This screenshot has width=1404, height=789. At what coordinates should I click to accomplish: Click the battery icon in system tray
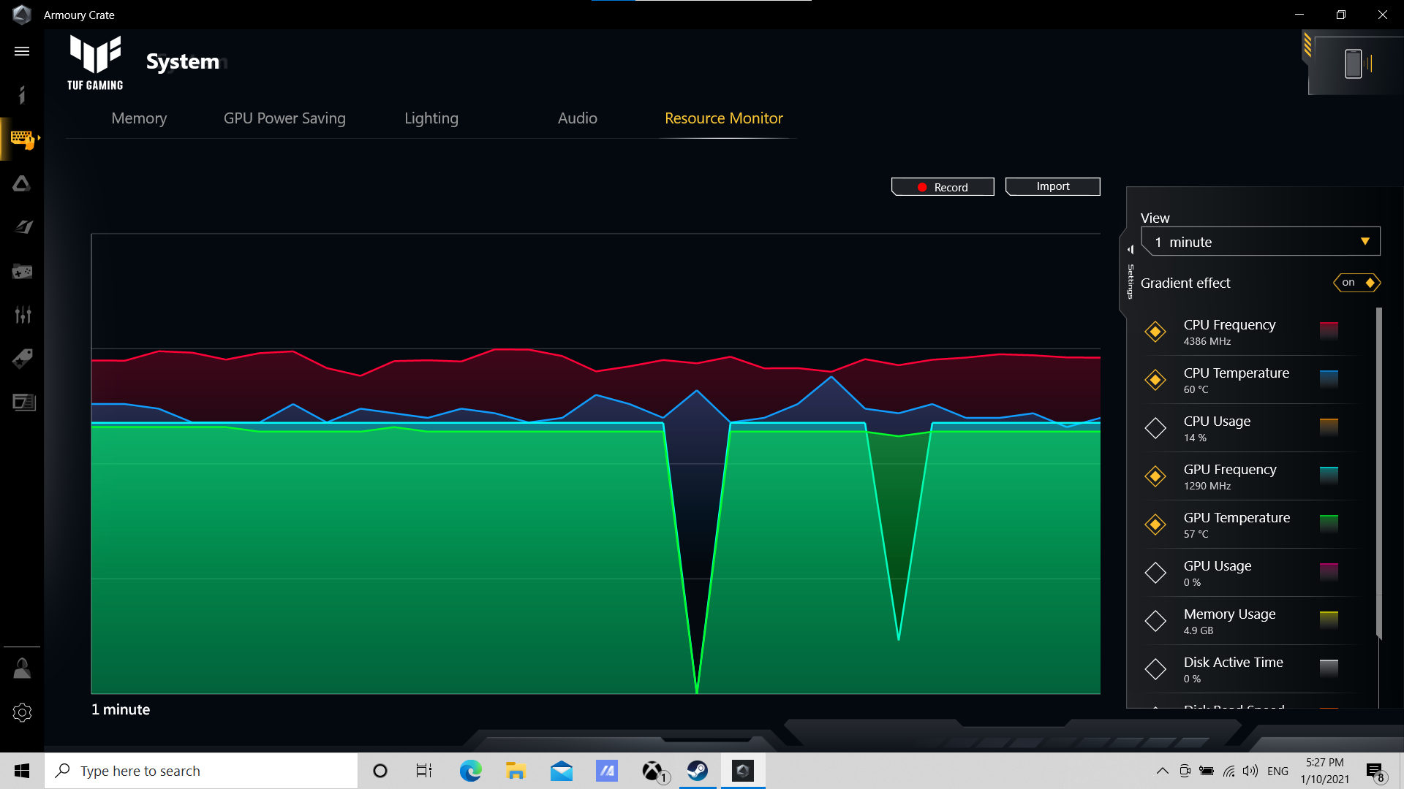click(x=1207, y=771)
